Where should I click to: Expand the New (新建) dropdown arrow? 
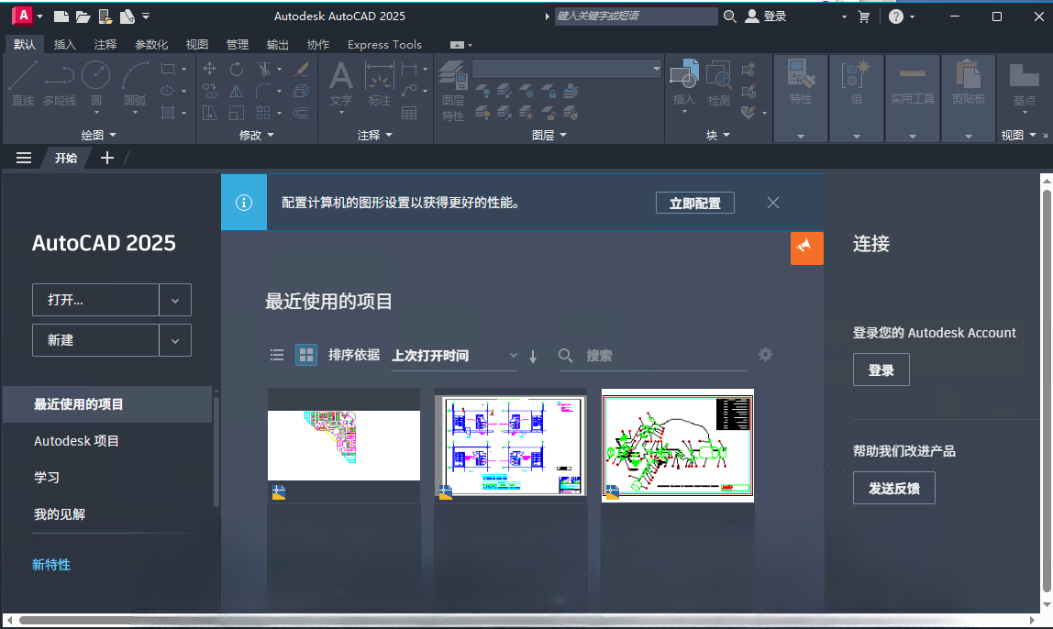coord(175,340)
